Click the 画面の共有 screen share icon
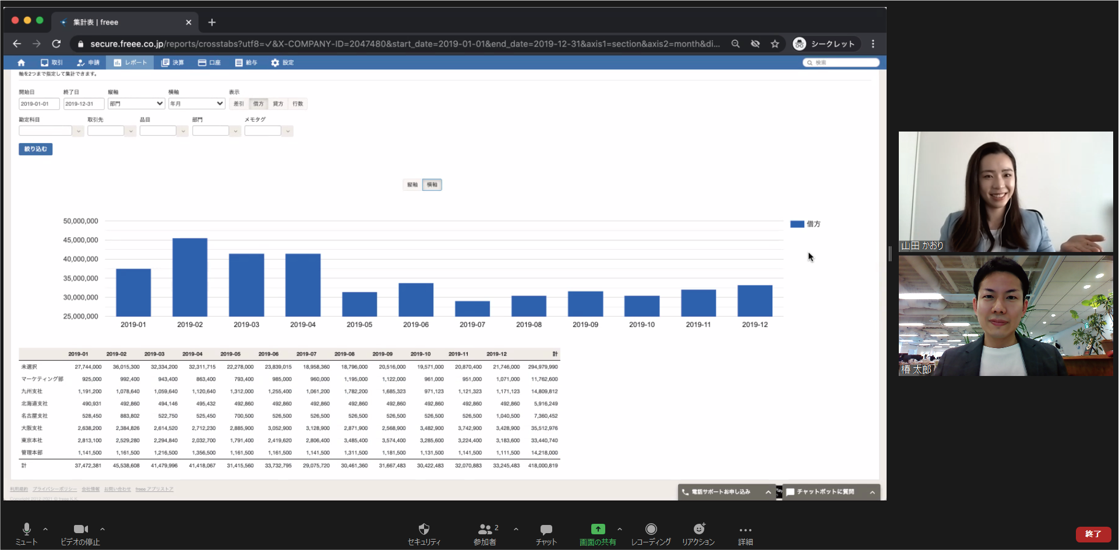The width and height of the screenshot is (1119, 550). [598, 529]
